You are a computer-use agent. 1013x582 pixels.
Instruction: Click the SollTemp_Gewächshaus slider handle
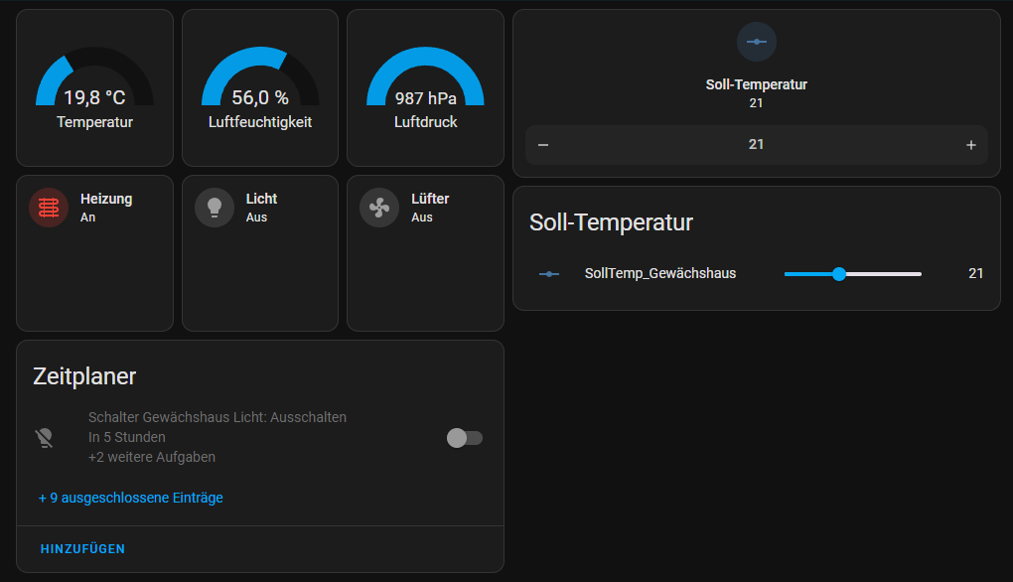point(839,274)
